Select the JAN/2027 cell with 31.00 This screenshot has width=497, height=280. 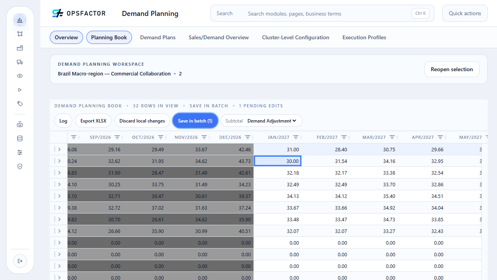[x=278, y=149]
